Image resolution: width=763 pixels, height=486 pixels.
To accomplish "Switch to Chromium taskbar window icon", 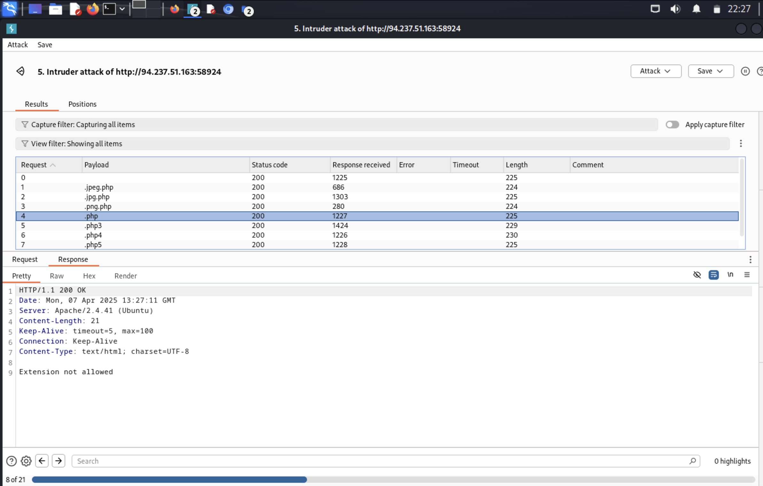I will 228,9.
